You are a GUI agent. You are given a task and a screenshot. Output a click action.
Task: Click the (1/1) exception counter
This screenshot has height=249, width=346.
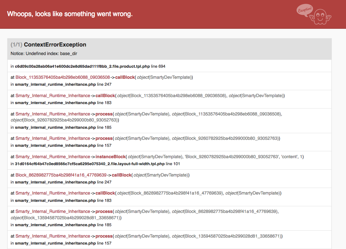[16, 45]
